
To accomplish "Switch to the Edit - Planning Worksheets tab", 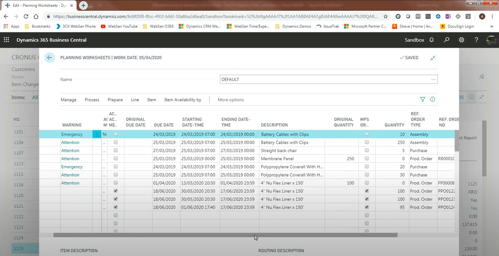I will pos(38,6).
